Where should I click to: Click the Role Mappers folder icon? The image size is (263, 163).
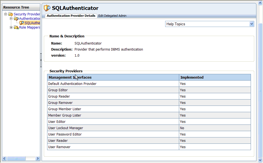pyautogui.click(x=16, y=27)
